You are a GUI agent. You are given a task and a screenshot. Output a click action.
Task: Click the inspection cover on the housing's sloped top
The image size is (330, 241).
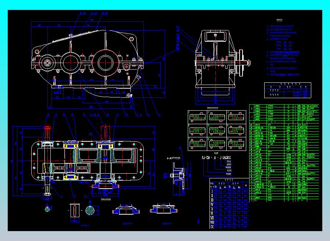click(x=76, y=36)
